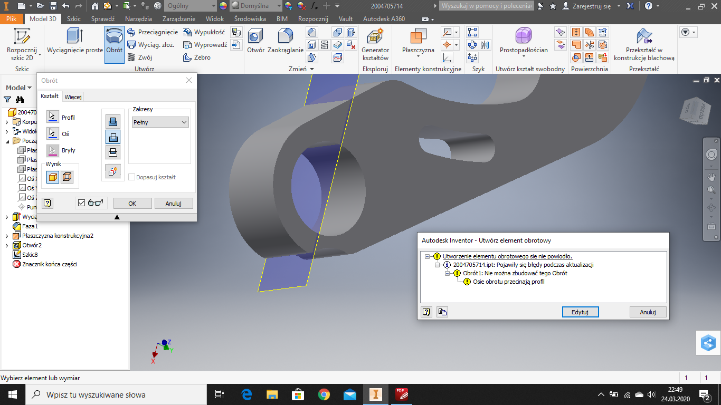Open File Explorer from the taskbar
Image resolution: width=721 pixels, height=405 pixels.
point(272,394)
